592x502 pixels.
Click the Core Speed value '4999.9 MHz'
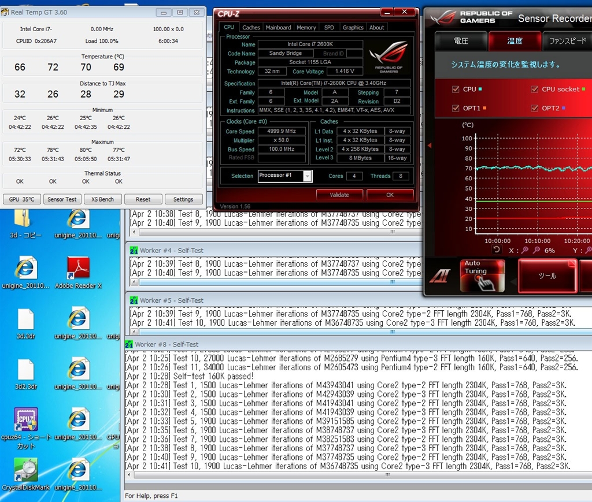282,131
